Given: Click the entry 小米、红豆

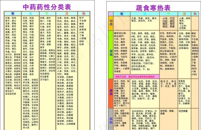Looking at the screenshot, I should (x=169, y=18).
